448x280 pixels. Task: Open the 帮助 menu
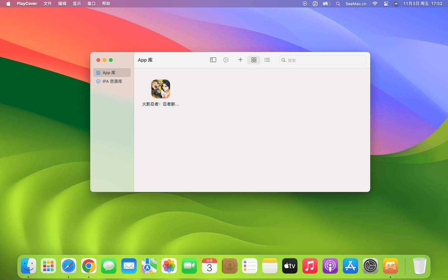click(x=106, y=4)
